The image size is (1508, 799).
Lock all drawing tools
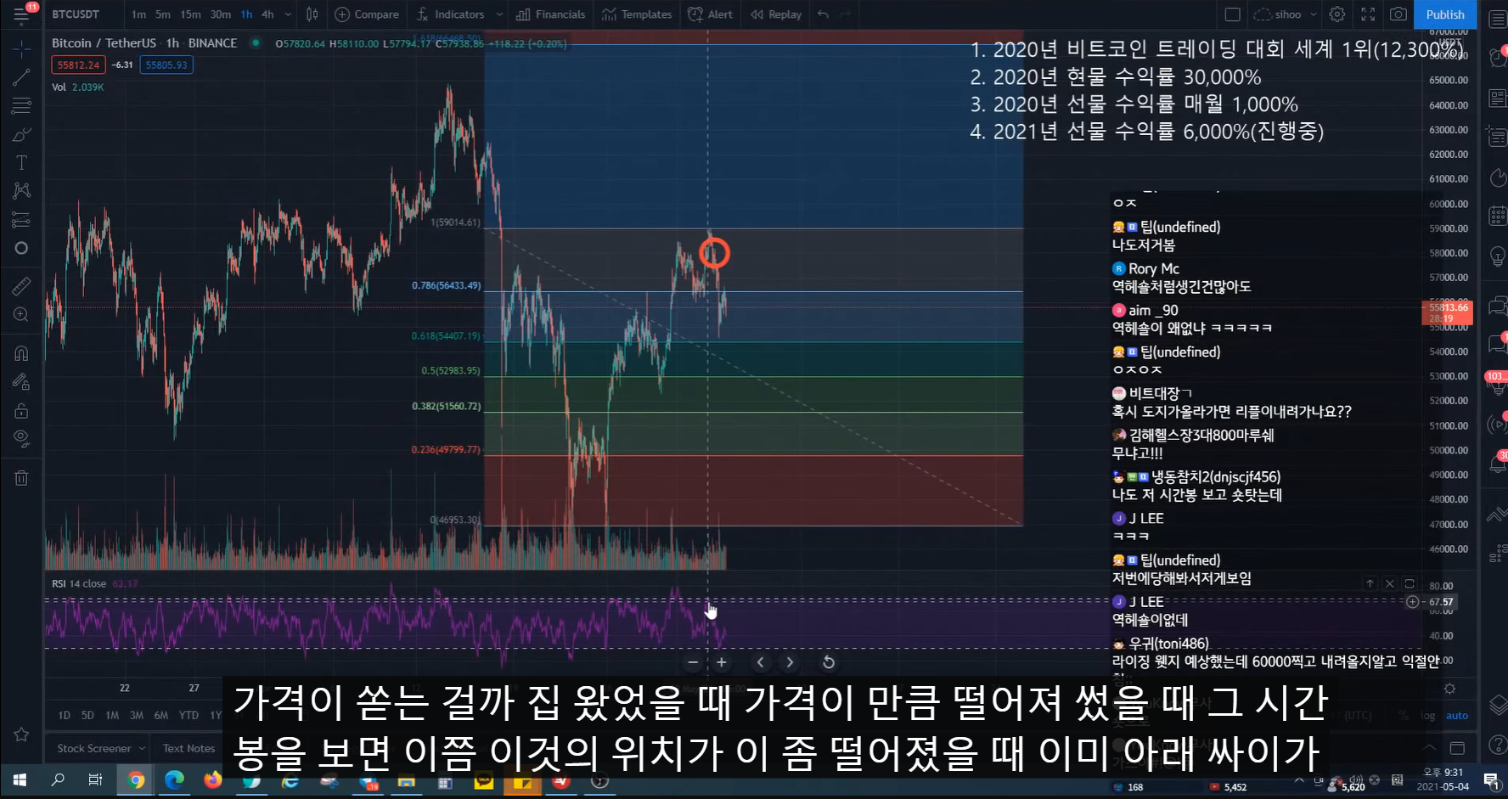(21, 411)
